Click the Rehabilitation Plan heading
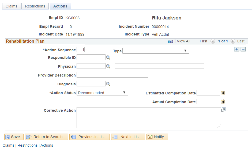 click(25, 41)
